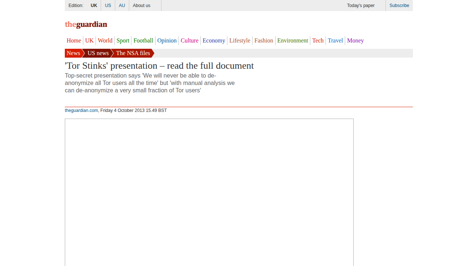Open the Fashion section

264,41
